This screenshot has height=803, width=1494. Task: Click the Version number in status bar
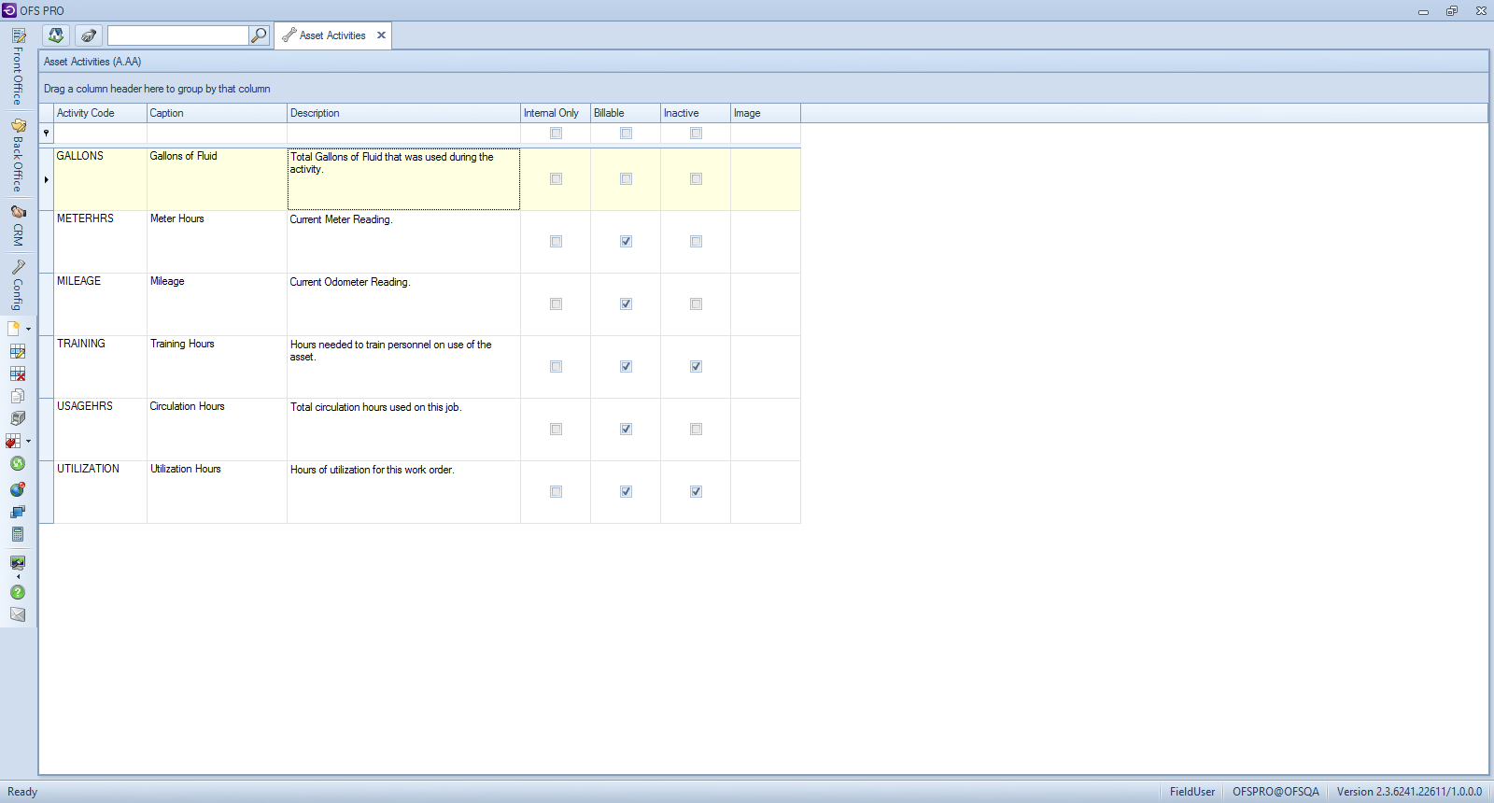(x=1409, y=792)
